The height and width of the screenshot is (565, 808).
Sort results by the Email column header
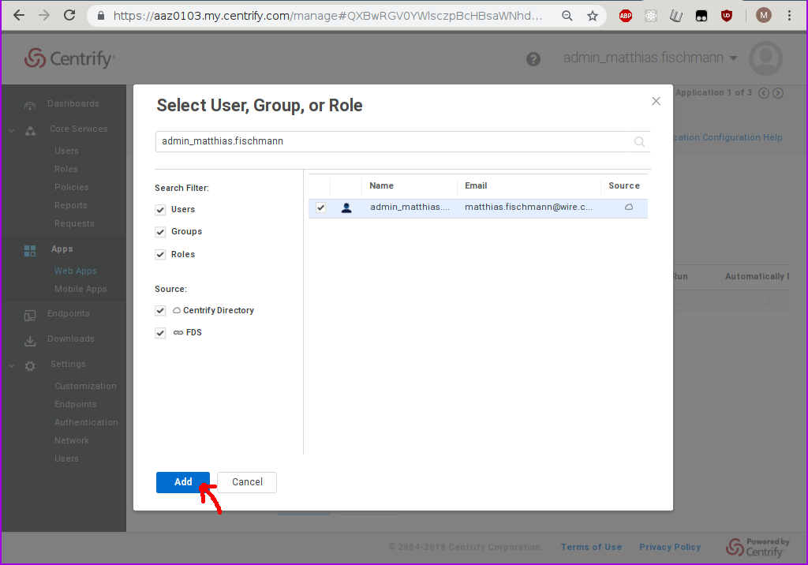(476, 186)
